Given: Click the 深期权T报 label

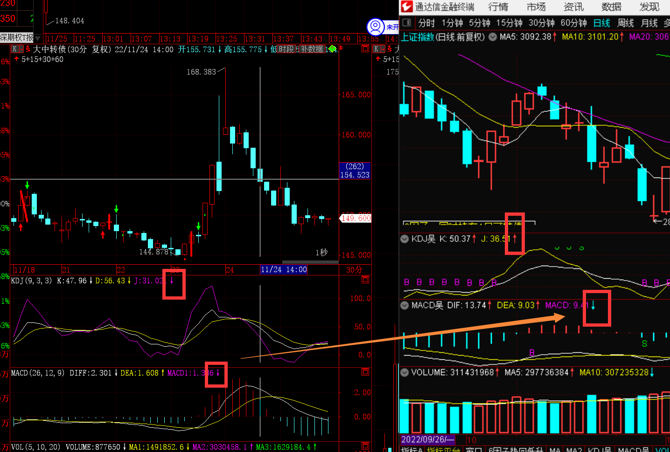Looking at the screenshot, I should (x=17, y=37).
